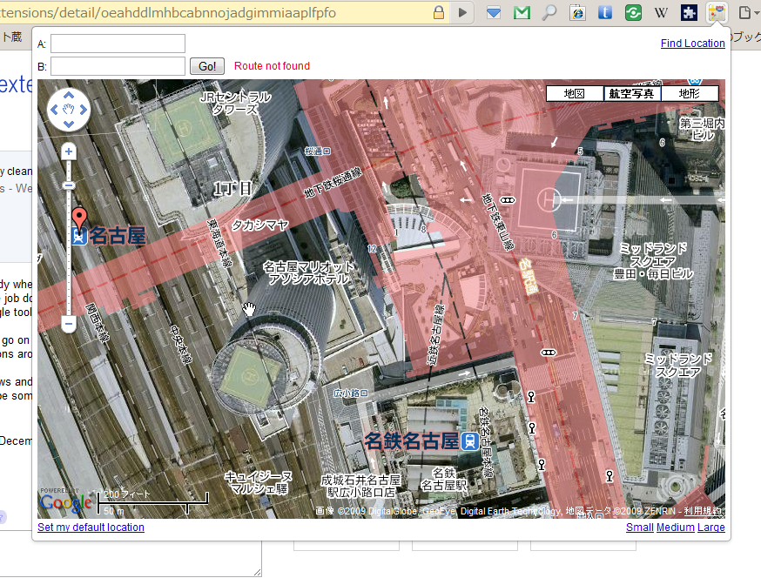761x578 pixels.
Task: Click the green refresh extension icon
Action: click(x=633, y=12)
